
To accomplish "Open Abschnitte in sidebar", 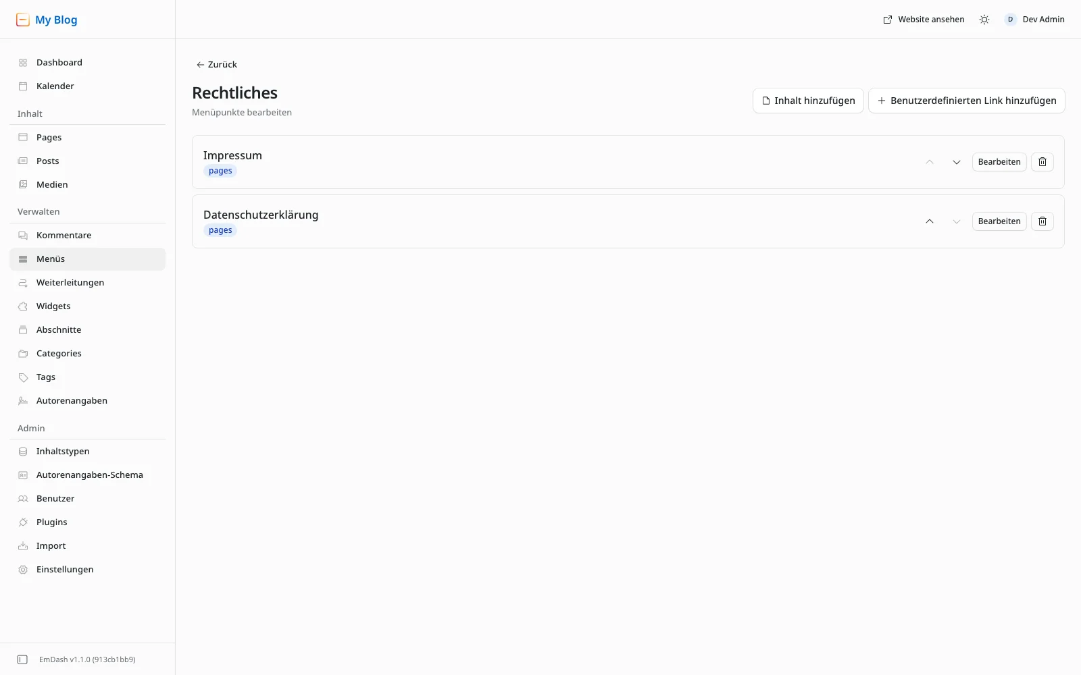I will coord(88,330).
